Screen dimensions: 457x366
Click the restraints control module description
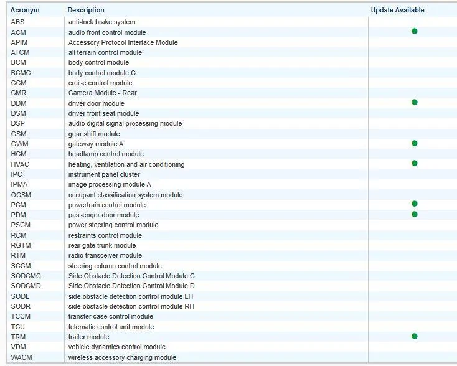(x=105, y=235)
